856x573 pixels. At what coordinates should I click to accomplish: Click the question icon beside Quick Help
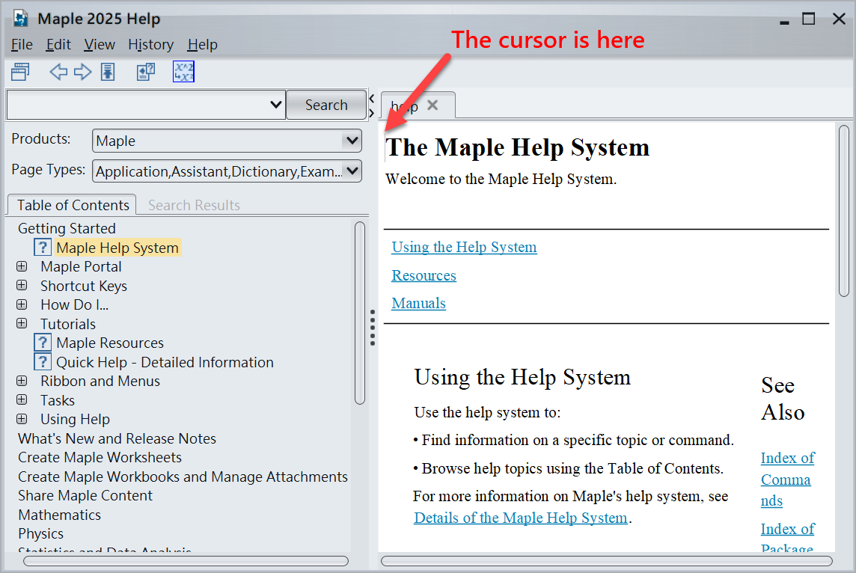pyautogui.click(x=43, y=362)
